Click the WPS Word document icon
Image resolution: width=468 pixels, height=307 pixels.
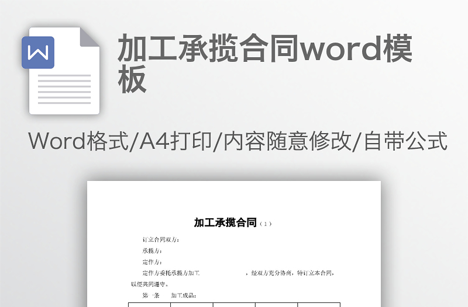[x=61, y=71]
